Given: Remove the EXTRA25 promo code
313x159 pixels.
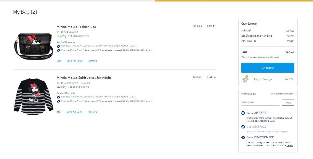Looking at the screenshot, I should click(x=243, y=127).
